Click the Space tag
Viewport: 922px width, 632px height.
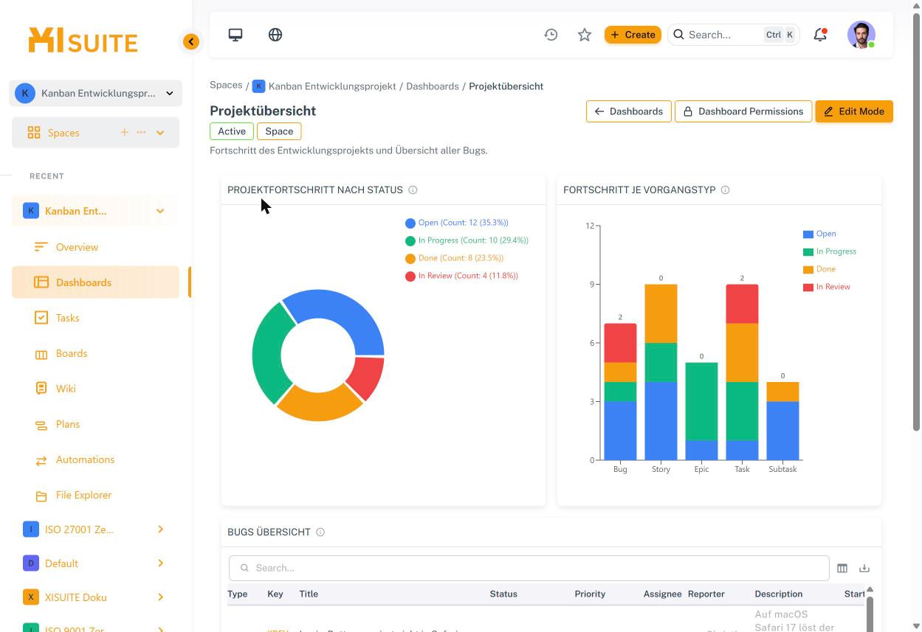279,131
